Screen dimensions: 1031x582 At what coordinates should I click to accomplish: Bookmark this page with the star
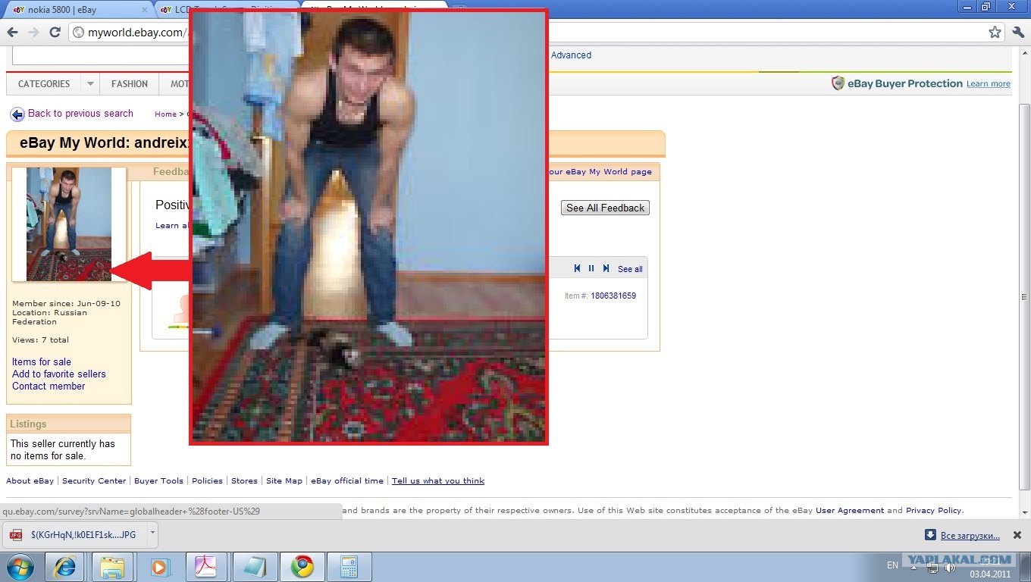pos(995,33)
